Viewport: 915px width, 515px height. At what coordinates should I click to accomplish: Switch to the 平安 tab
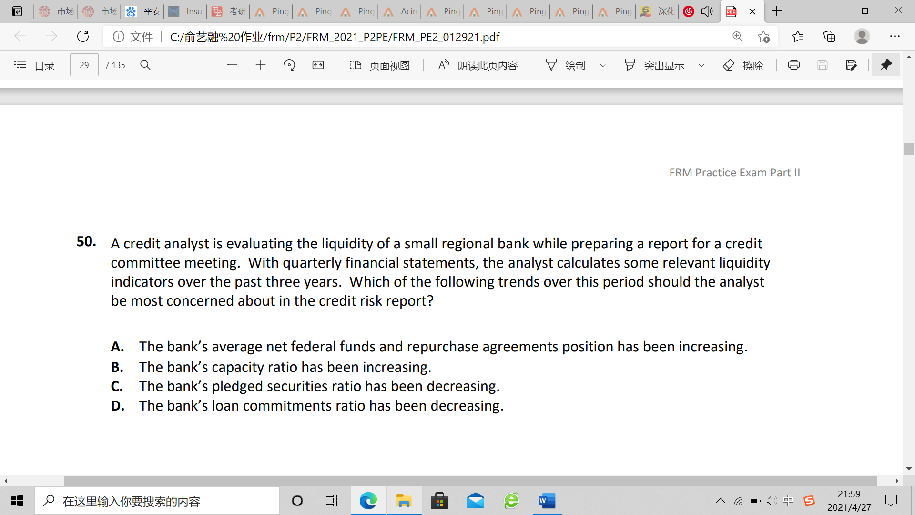[142, 11]
